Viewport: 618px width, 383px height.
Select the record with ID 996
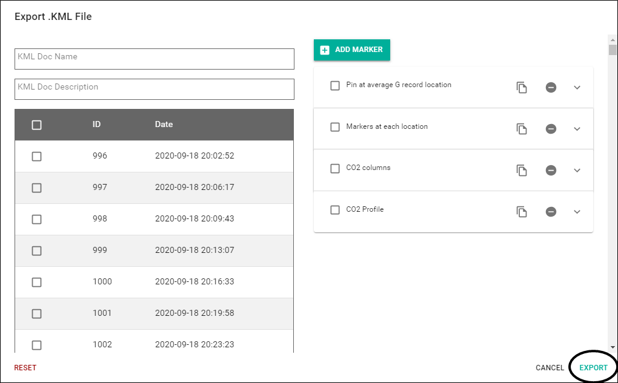pyautogui.click(x=36, y=156)
